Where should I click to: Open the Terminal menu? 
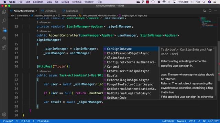point(77,2)
